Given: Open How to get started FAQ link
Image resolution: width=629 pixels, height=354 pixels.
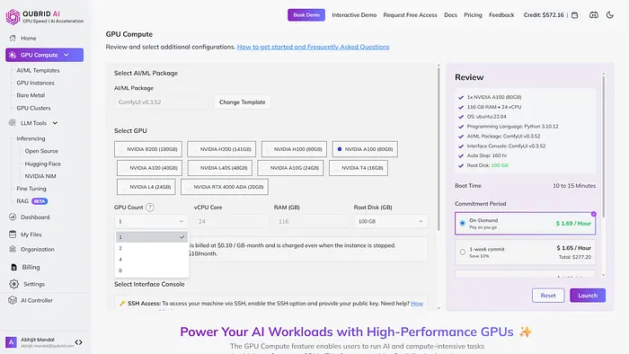Looking at the screenshot, I should [x=313, y=47].
